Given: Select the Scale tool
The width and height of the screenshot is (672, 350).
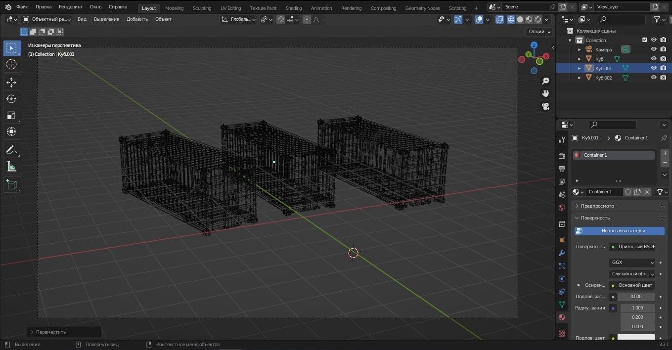Looking at the screenshot, I should click(11, 115).
